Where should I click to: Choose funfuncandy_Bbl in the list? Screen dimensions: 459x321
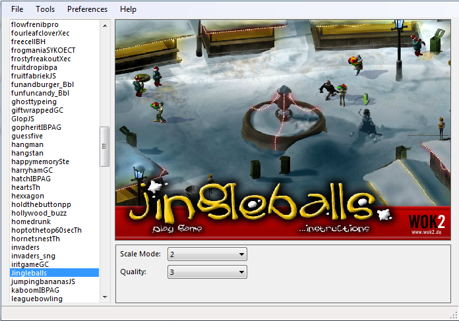54,93
